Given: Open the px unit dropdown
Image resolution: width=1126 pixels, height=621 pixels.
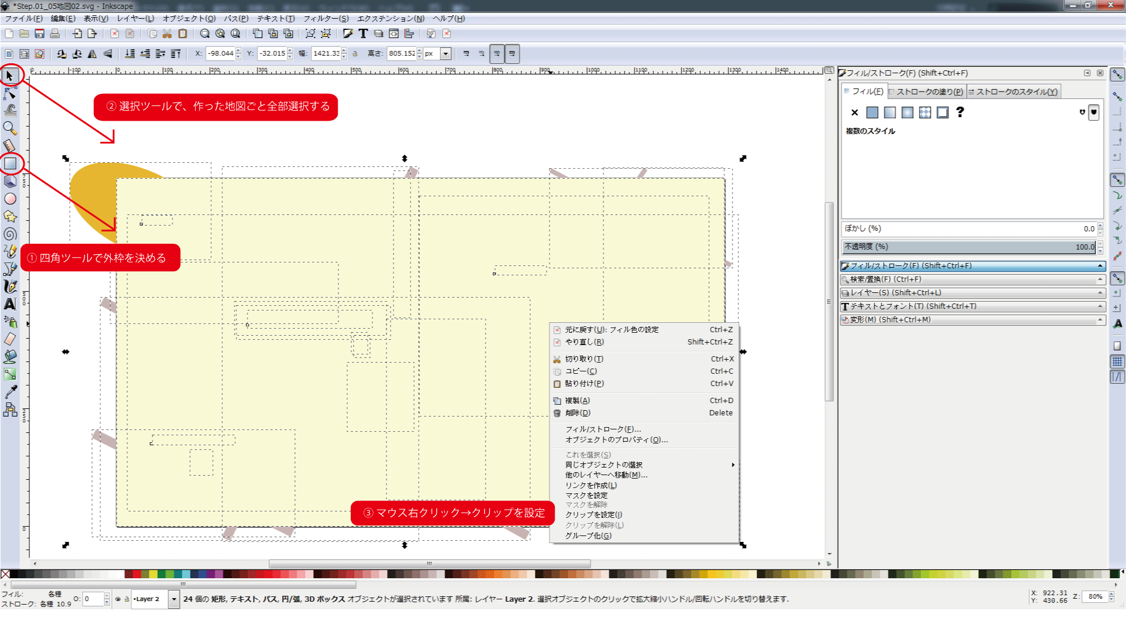Looking at the screenshot, I should tap(446, 54).
